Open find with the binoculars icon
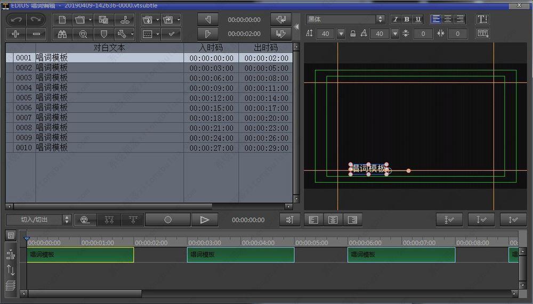 (x=62, y=34)
